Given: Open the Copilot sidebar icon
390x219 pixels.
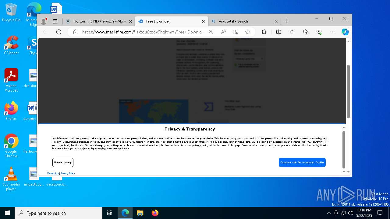Looking at the screenshot, I should pyautogui.click(x=345, y=32).
